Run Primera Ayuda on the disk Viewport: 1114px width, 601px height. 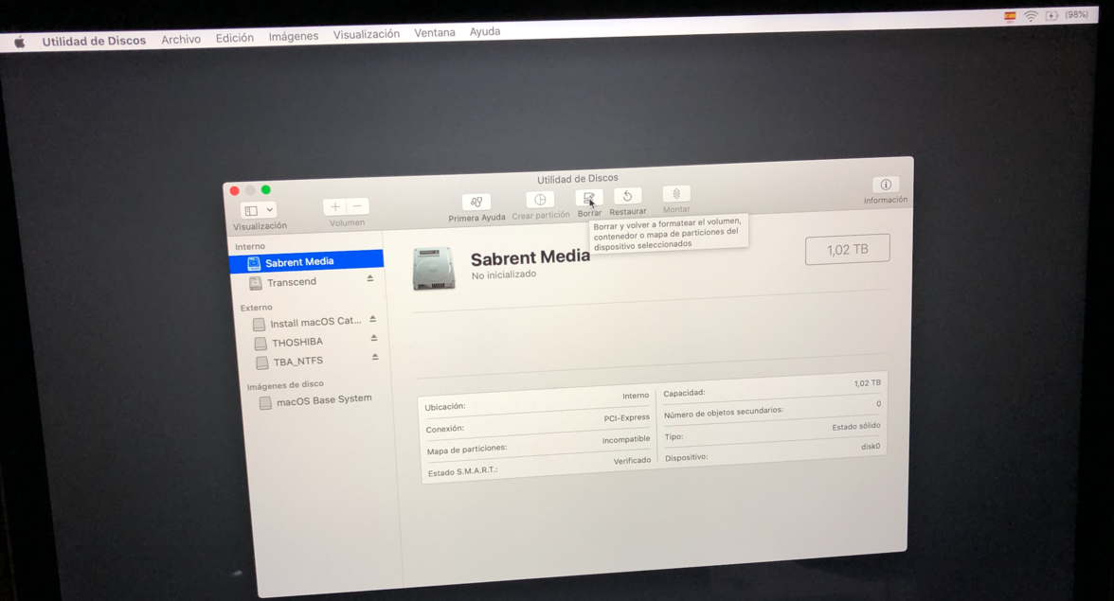click(x=476, y=203)
